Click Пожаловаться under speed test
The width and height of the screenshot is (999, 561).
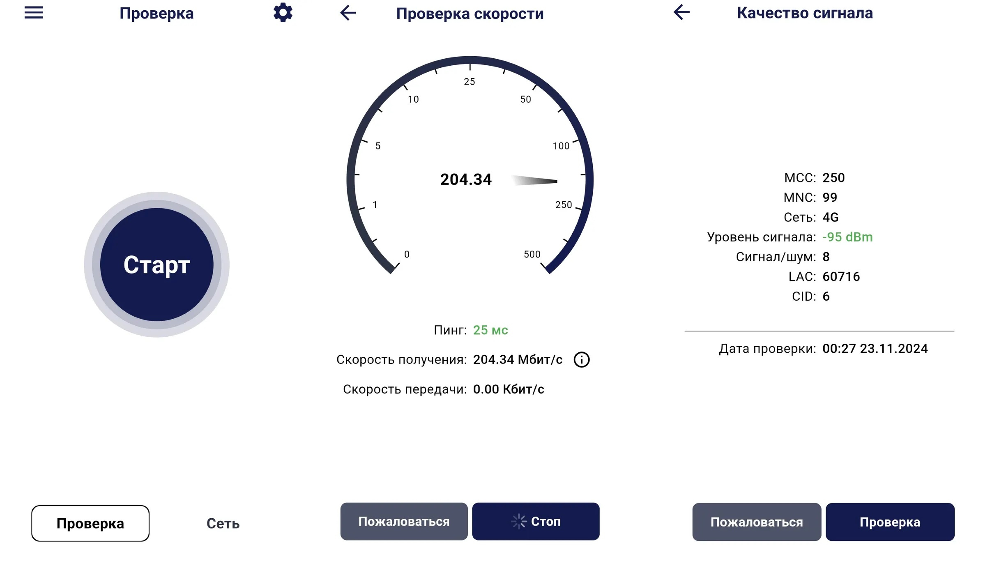coord(404,522)
